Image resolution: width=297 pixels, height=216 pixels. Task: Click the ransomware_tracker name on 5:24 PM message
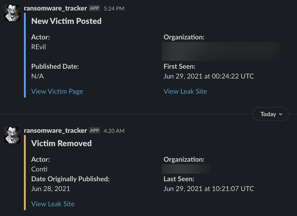tap(55, 8)
